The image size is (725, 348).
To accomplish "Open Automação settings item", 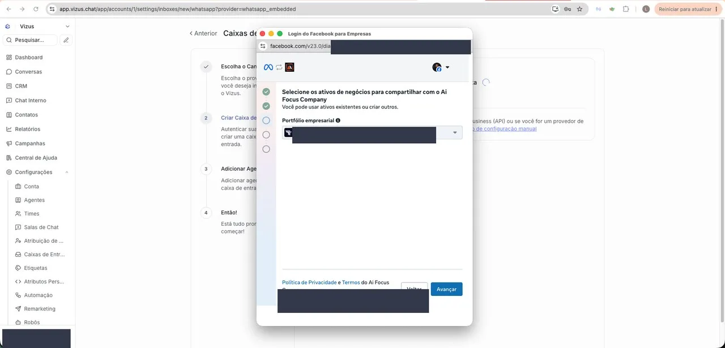I will click(39, 295).
